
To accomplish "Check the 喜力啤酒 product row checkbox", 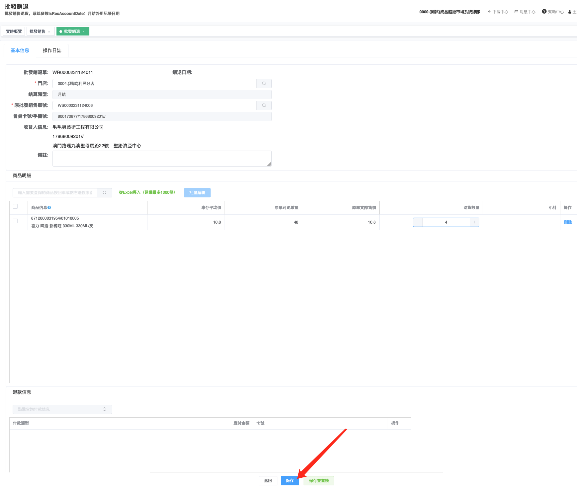I will click(15, 221).
